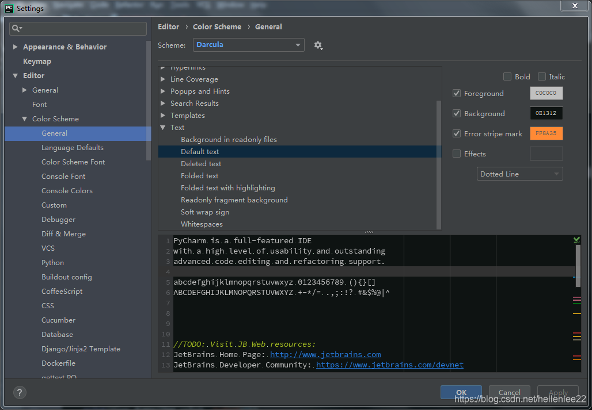
Task: Click the Editor breadcrumb
Action: coord(168,27)
